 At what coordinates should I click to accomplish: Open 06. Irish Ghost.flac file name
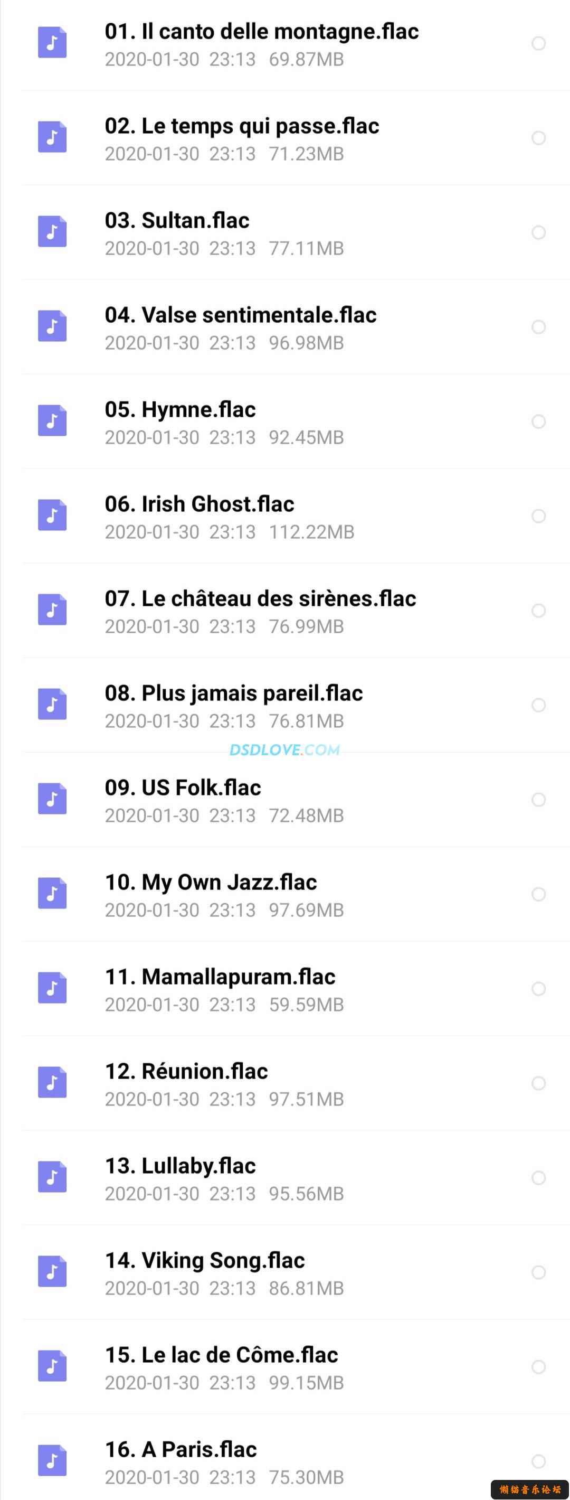pyautogui.click(x=199, y=504)
